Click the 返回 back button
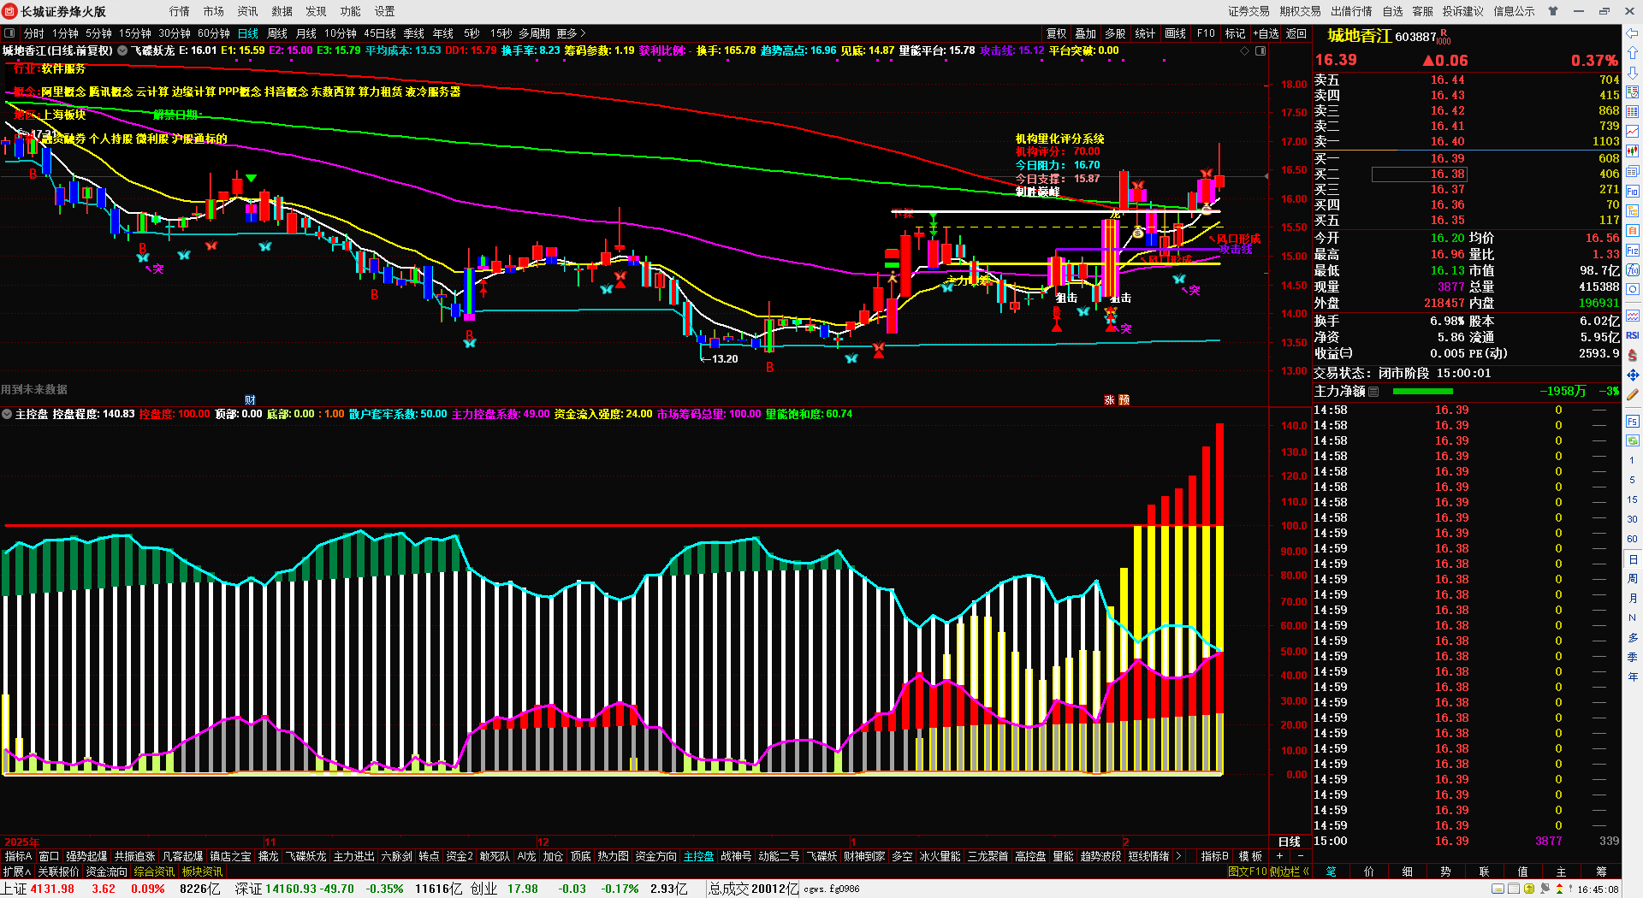1643x898 pixels. pyautogui.click(x=1296, y=33)
